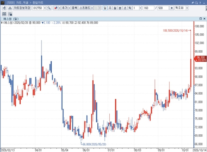Switch to weekly 주 period
Image resolution: width=207 pixels, height=152 pixels.
click(x=110, y=8)
